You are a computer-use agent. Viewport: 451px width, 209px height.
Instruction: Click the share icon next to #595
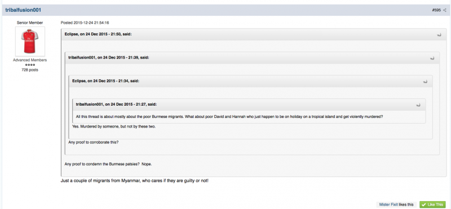coord(445,10)
